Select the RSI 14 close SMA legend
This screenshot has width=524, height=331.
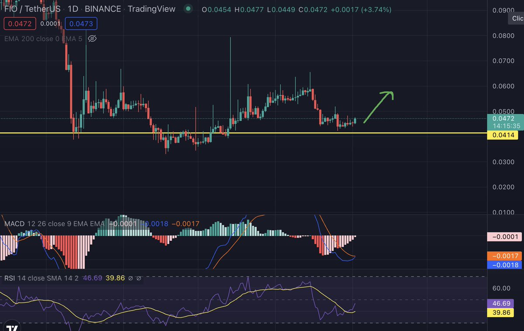click(x=41, y=278)
